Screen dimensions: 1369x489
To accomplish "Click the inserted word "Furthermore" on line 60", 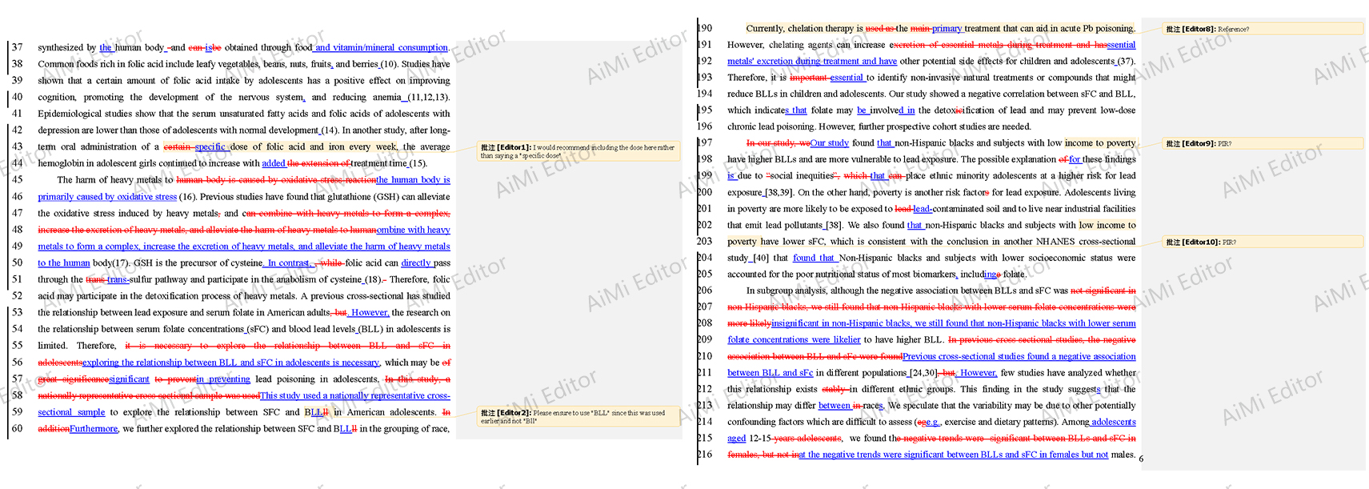I will pyautogui.click(x=94, y=429).
